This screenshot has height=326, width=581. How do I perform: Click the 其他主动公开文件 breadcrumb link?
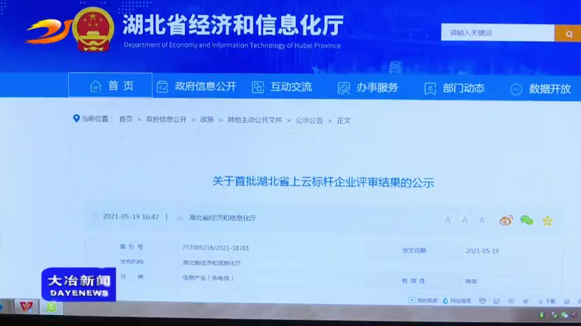(254, 120)
